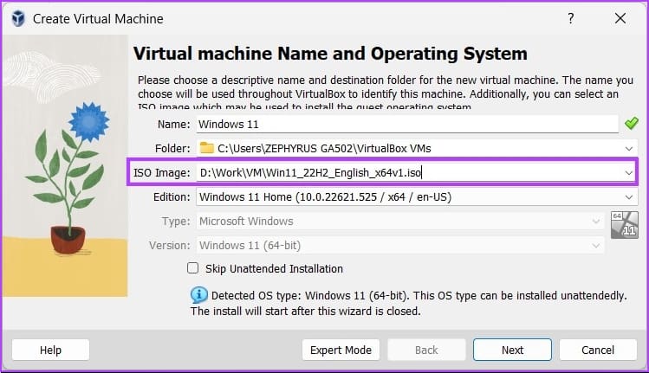The height and width of the screenshot is (373, 649).
Task: Click the yellow folder icon in Folder field
Action: [x=206, y=148]
